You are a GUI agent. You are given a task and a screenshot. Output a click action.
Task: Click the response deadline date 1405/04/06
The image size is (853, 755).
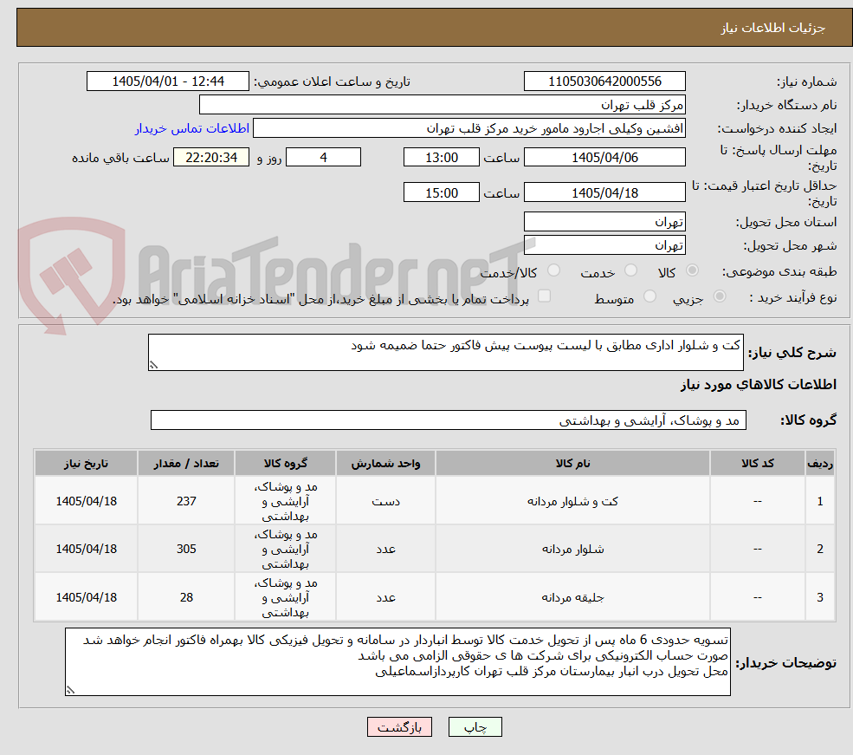tap(604, 157)
